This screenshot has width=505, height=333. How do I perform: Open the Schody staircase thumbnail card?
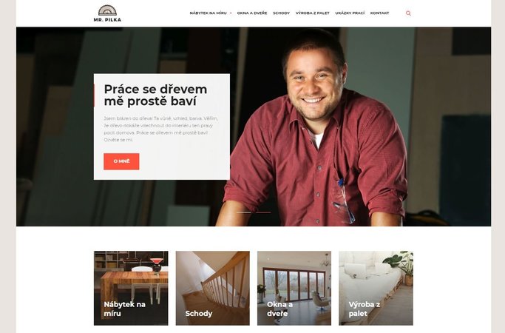click(x=212, y=288)
